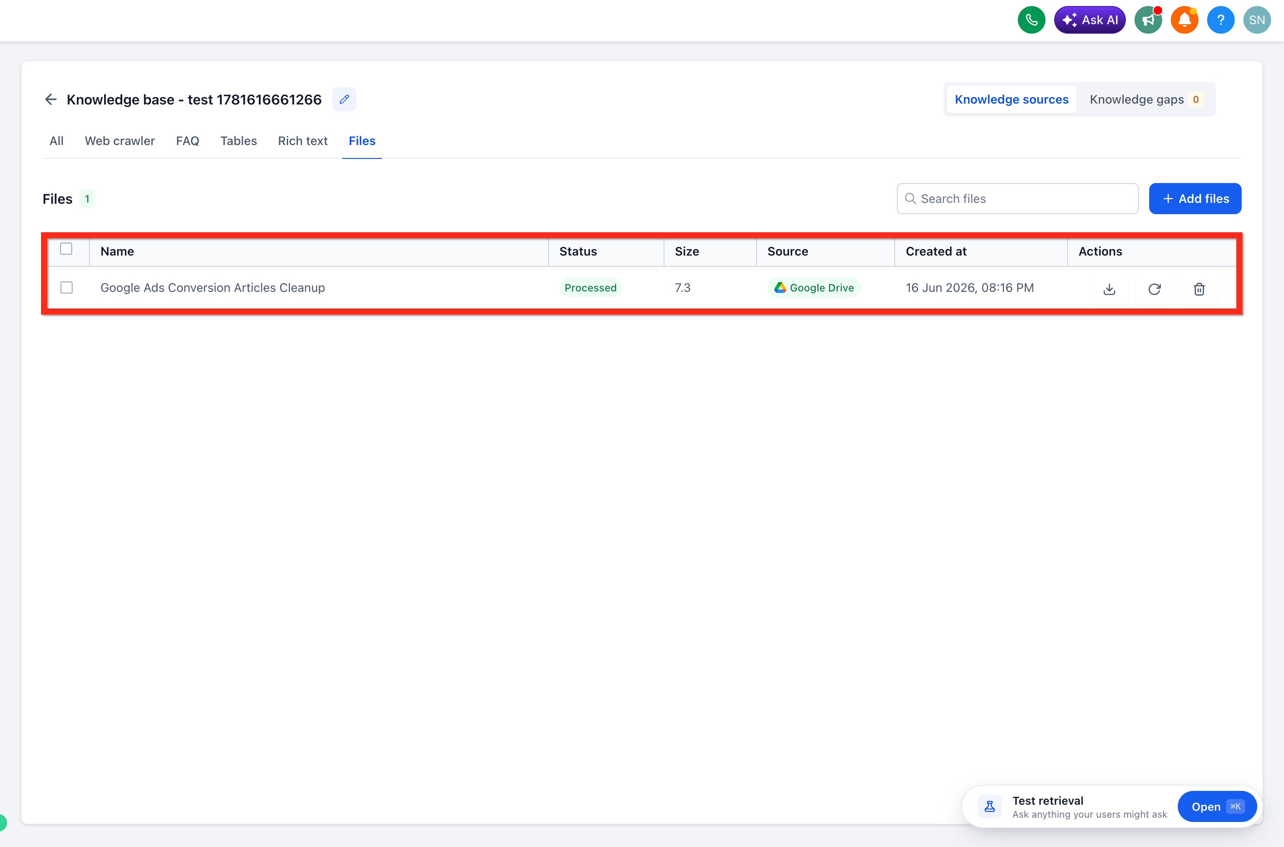
Task: Go back using the left arrow
Action: click(x=51, y=99)
